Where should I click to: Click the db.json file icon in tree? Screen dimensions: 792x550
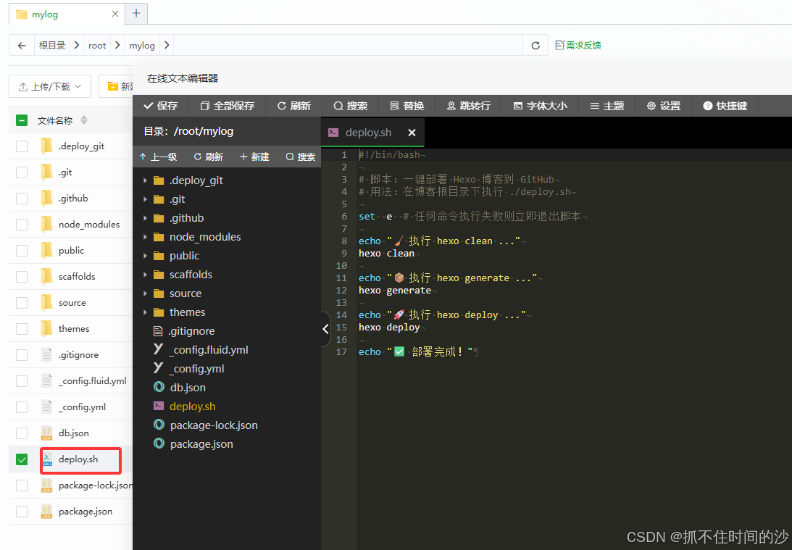[159, 388]
